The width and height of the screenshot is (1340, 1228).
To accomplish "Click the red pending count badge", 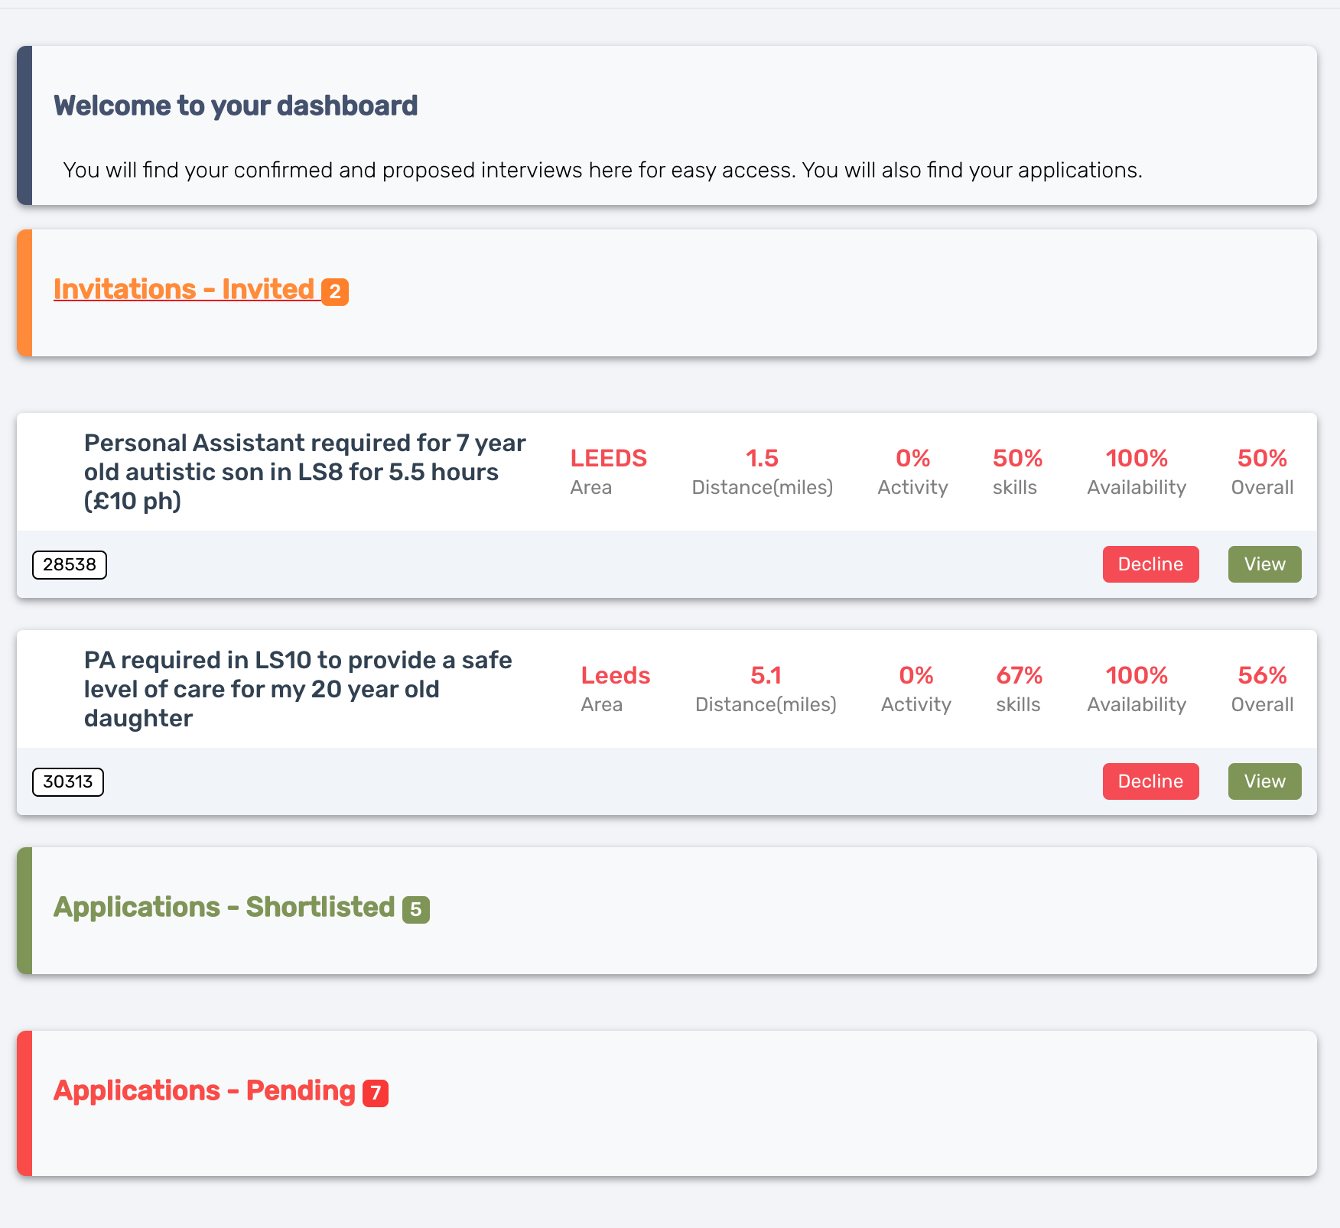I will tap(376, 1093).
